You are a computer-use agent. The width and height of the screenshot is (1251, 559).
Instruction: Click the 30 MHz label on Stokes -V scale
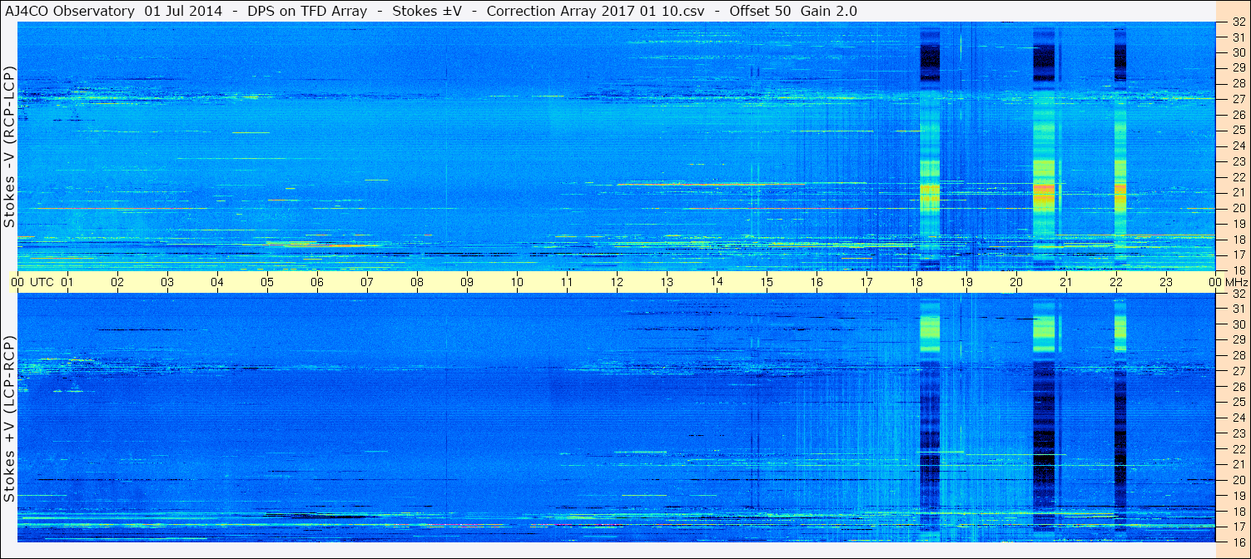click(x=1239, y=52)
